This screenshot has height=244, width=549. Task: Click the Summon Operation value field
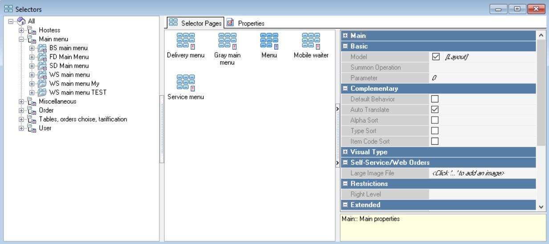pos(483,67)
